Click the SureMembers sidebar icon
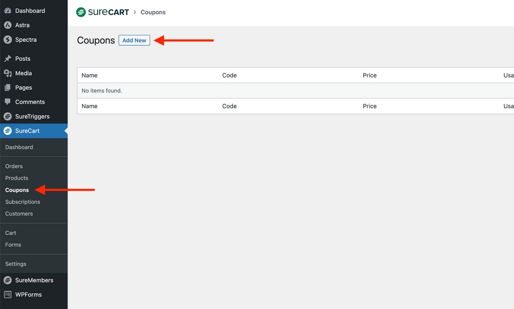The height and width of the screenshot is (309, 514). click(x=7, y=280)
